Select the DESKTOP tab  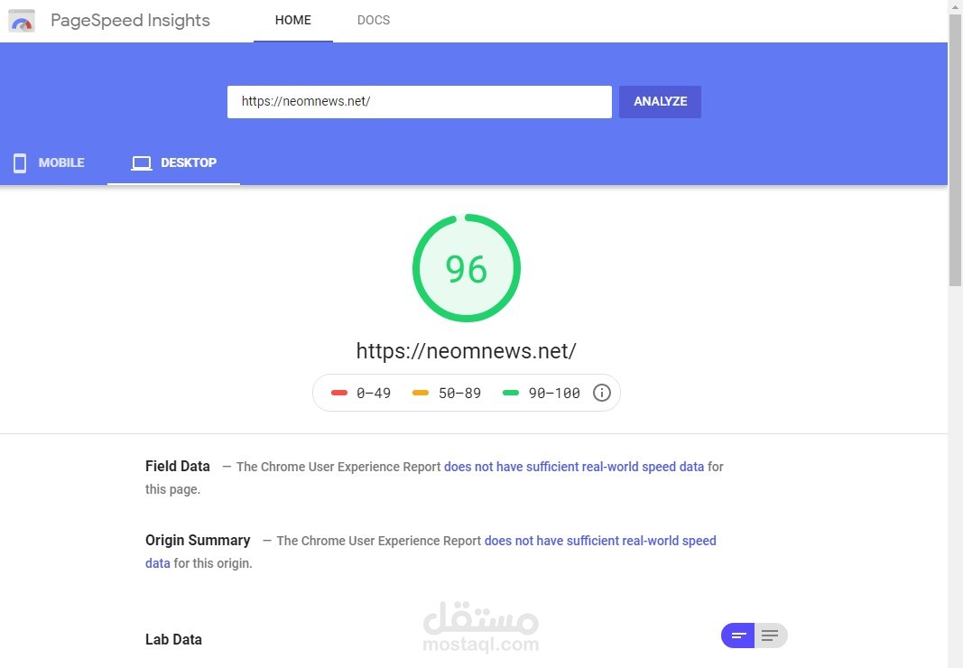click(x=174, y=162)
